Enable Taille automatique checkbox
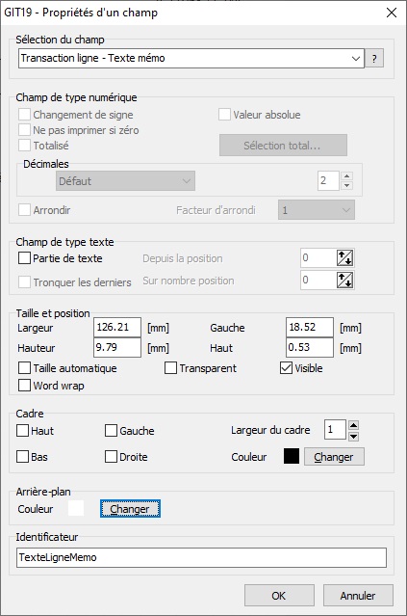 pyautogui.click(x=24, y=368)
